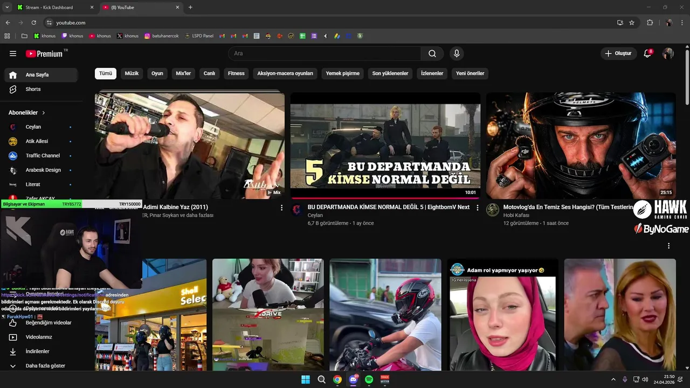Screen dimensions: 690x388
Task: Reload the page
Action: (33, 23)
